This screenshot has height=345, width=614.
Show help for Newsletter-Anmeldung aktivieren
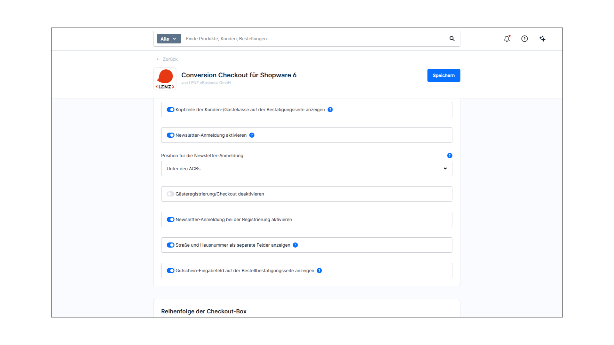[x=252, y=135]
